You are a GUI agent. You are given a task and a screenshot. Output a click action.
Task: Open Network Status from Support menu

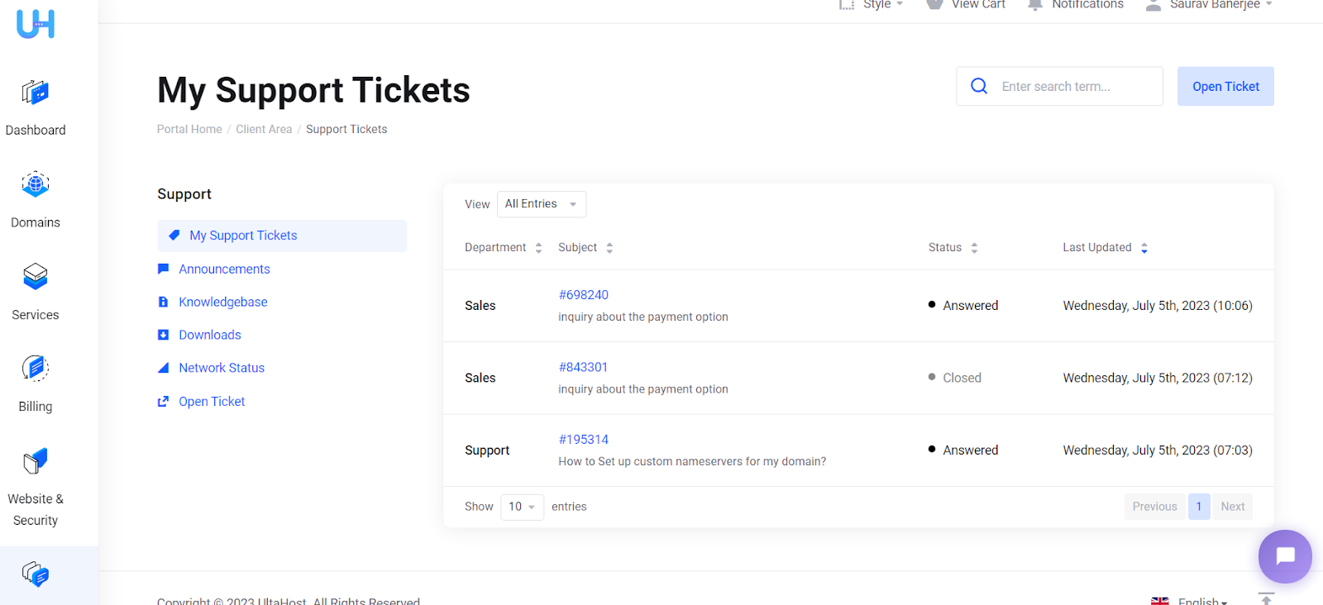222,368
